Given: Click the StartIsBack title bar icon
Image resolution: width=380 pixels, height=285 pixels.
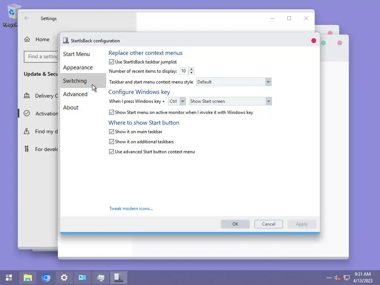Looking at the screenshot, I should [x=66, y=40].
